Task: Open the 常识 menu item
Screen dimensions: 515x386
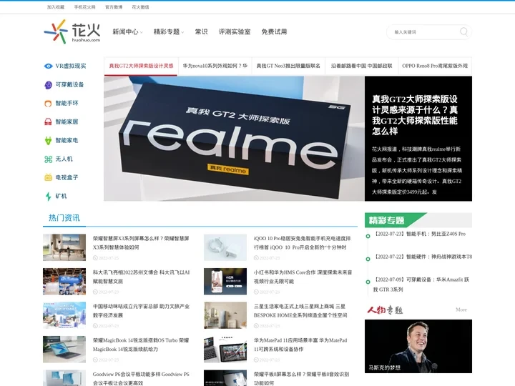Action: pos(201,32)
